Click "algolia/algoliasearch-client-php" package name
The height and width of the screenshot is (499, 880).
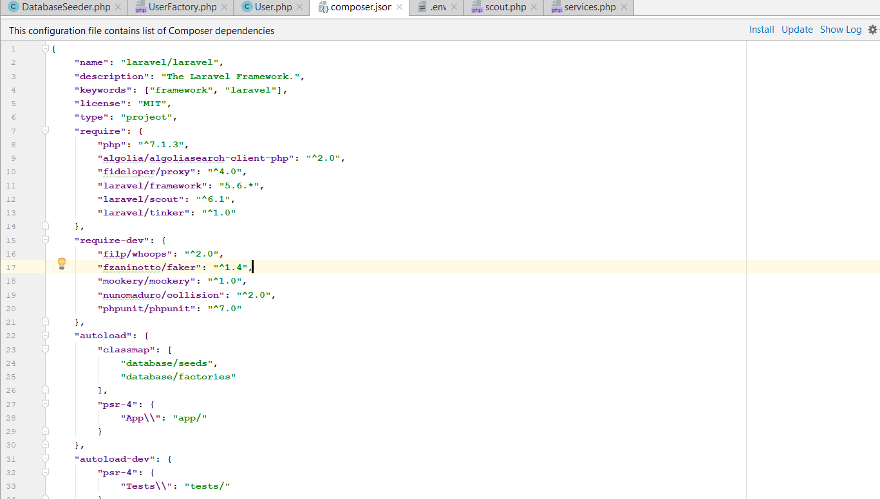tap(196, 158)
